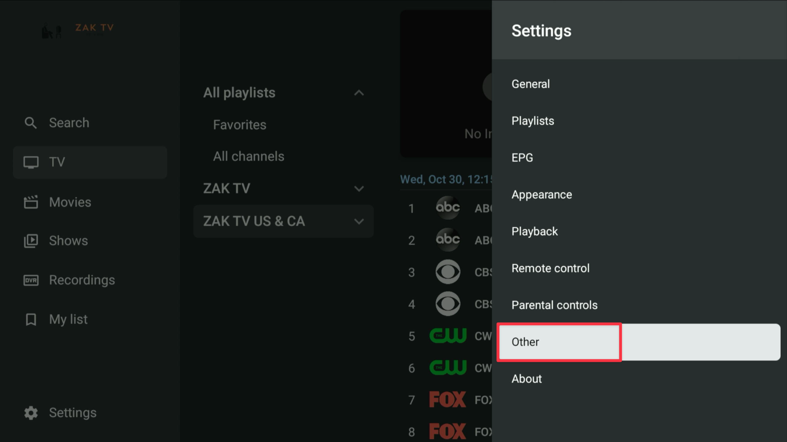Open Parental controls settings
This screenshot has height=442, width=787.
[x=554, y=305]
